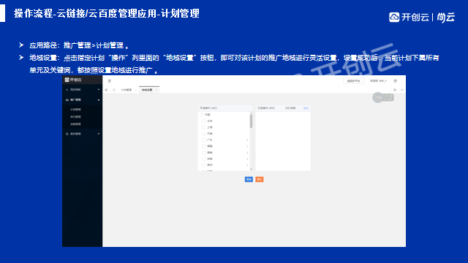Screen dimensions: 468x263
Task: Click the tab bar scroll-left double arrow
Action: [x=106, y=90]
